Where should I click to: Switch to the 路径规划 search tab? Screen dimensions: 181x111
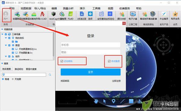(19, 69)
